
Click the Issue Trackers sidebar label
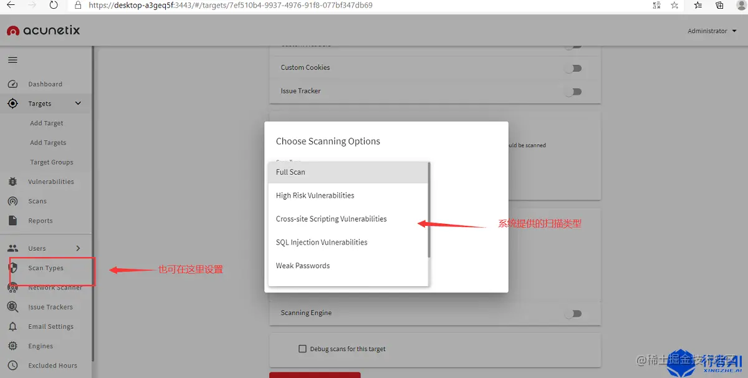[x=50, y=307]
